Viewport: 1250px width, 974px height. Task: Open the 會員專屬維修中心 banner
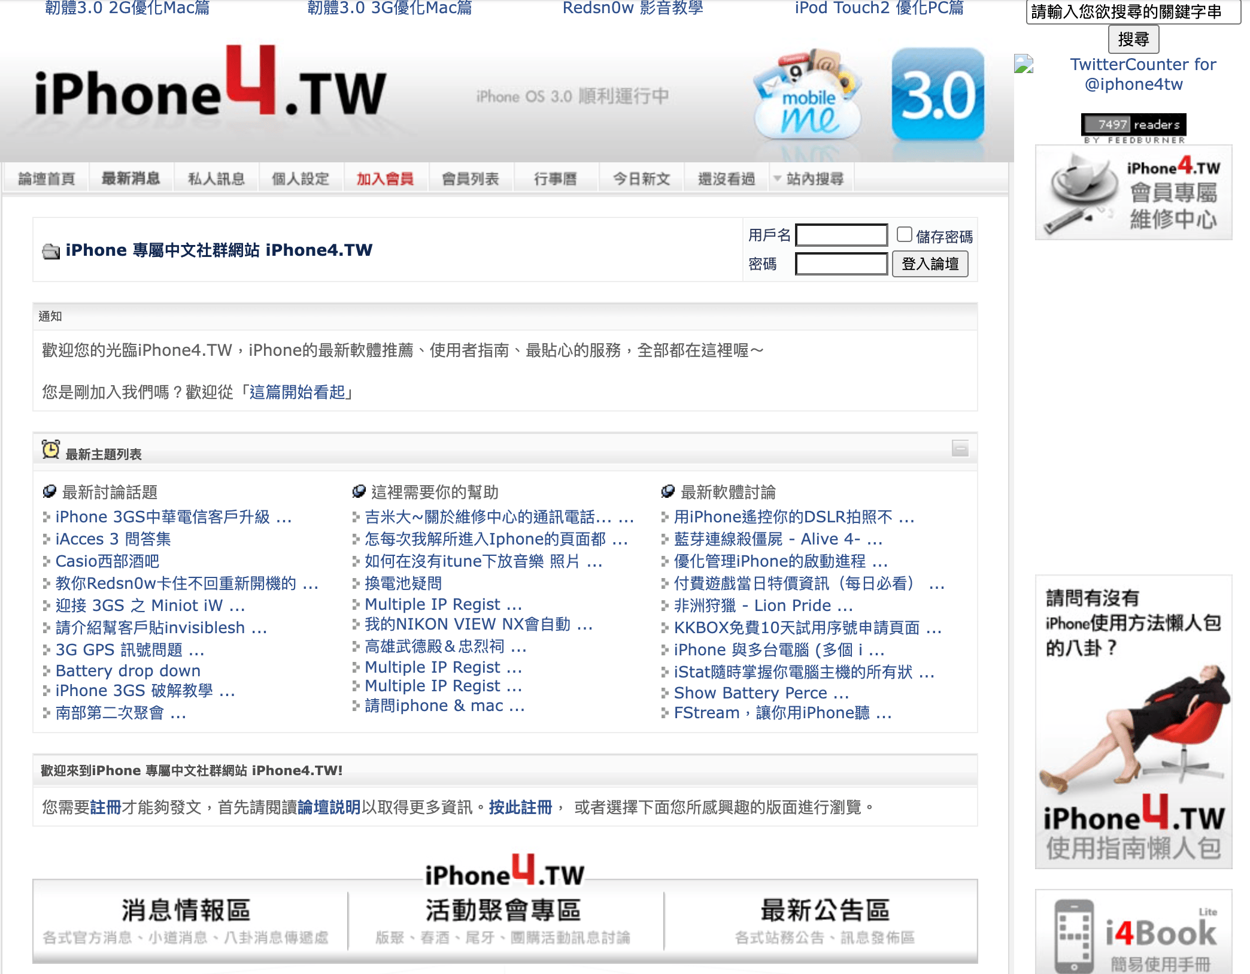(x=1134, y=192)
